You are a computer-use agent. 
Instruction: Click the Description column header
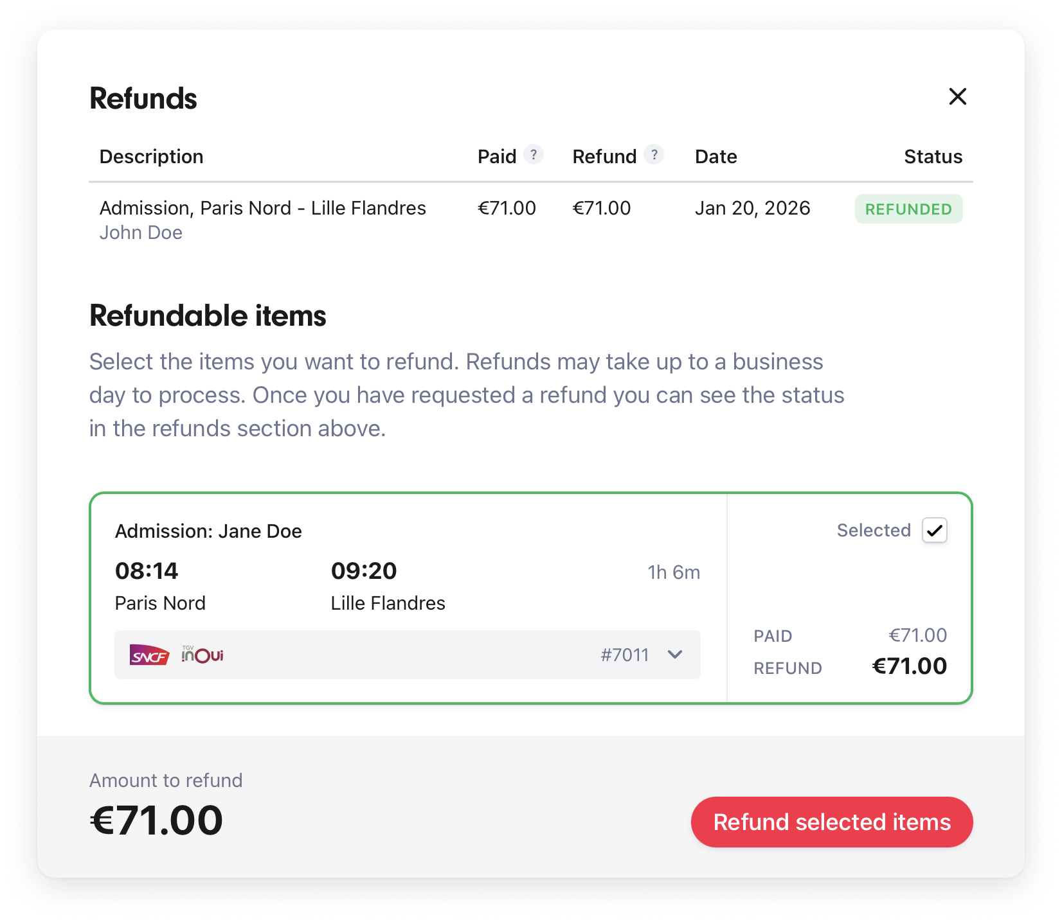[x=151, y=157]
